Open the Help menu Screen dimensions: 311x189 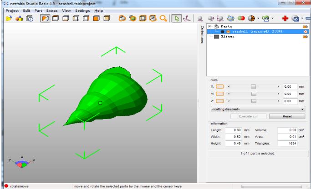click(98, 11)
